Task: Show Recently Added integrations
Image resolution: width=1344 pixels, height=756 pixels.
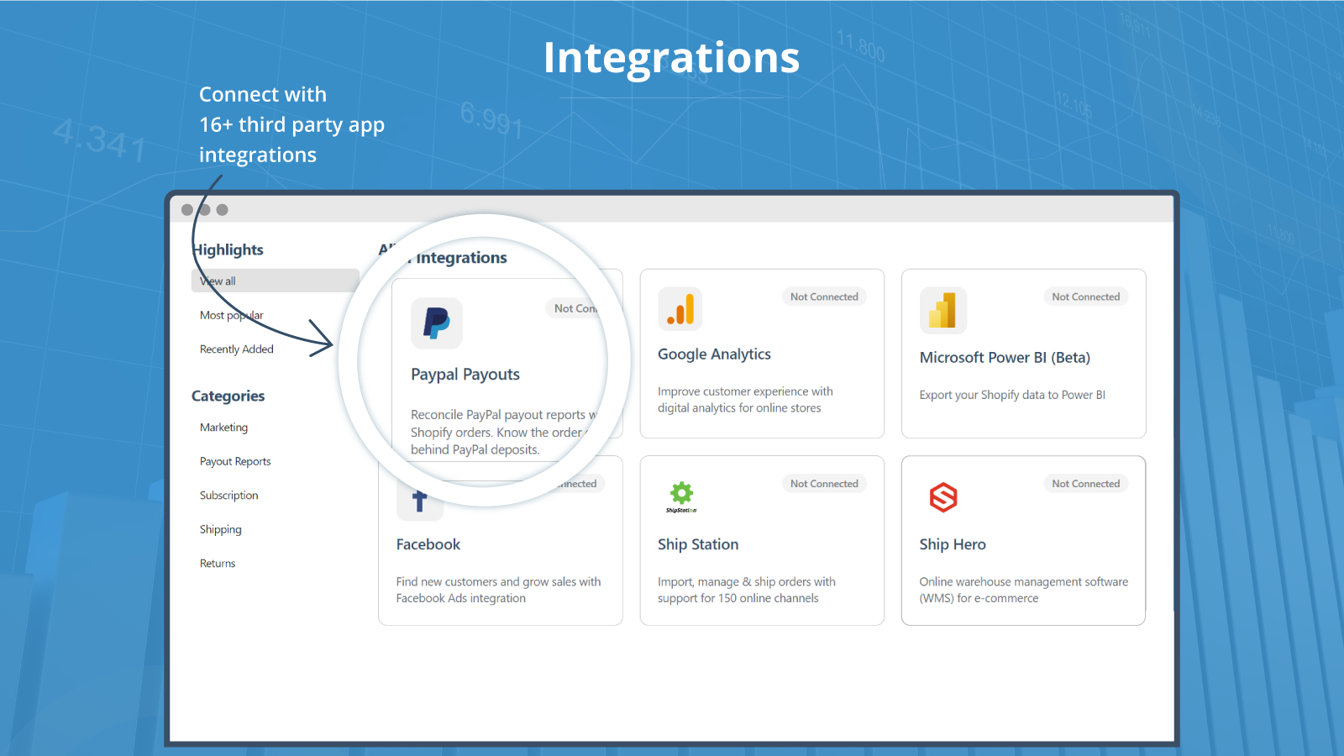Action: pyautogui.click(x=237, y=349)
